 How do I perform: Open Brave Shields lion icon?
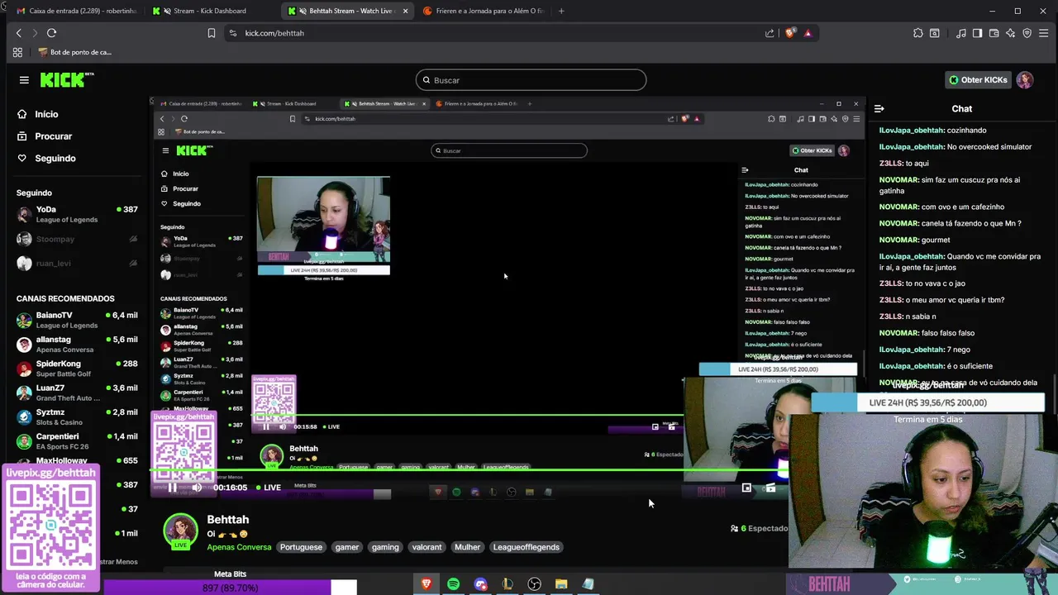tap(790, 33)
